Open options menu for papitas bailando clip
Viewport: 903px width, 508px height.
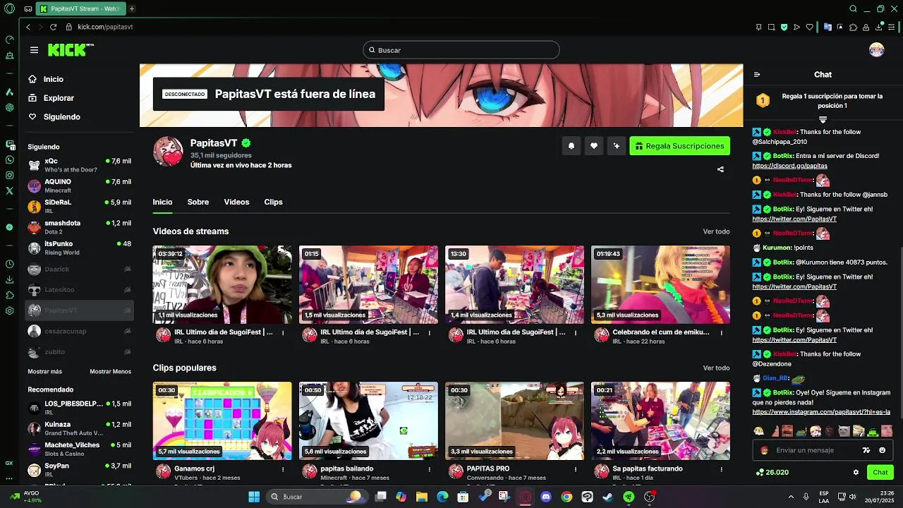click(429, 468)
